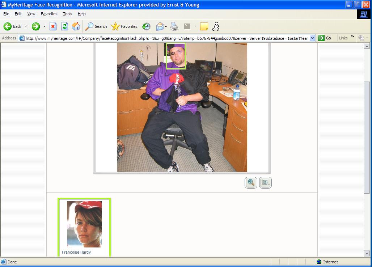Click the Francoise Hardy match thumbnail photo
The image size is (372, 267).
[84, 224]
